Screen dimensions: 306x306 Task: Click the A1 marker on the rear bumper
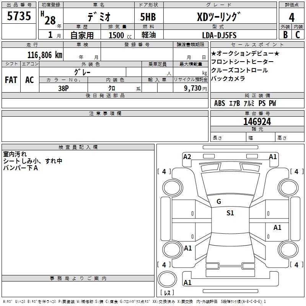click(x=187, y=283)
